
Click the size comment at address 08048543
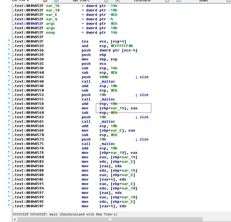pos(142,77)
